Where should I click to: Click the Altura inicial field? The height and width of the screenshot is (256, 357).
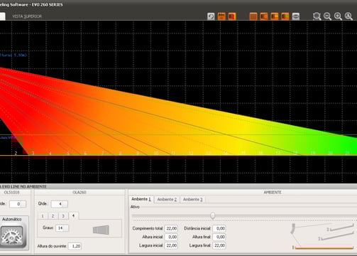pos(171,237)
